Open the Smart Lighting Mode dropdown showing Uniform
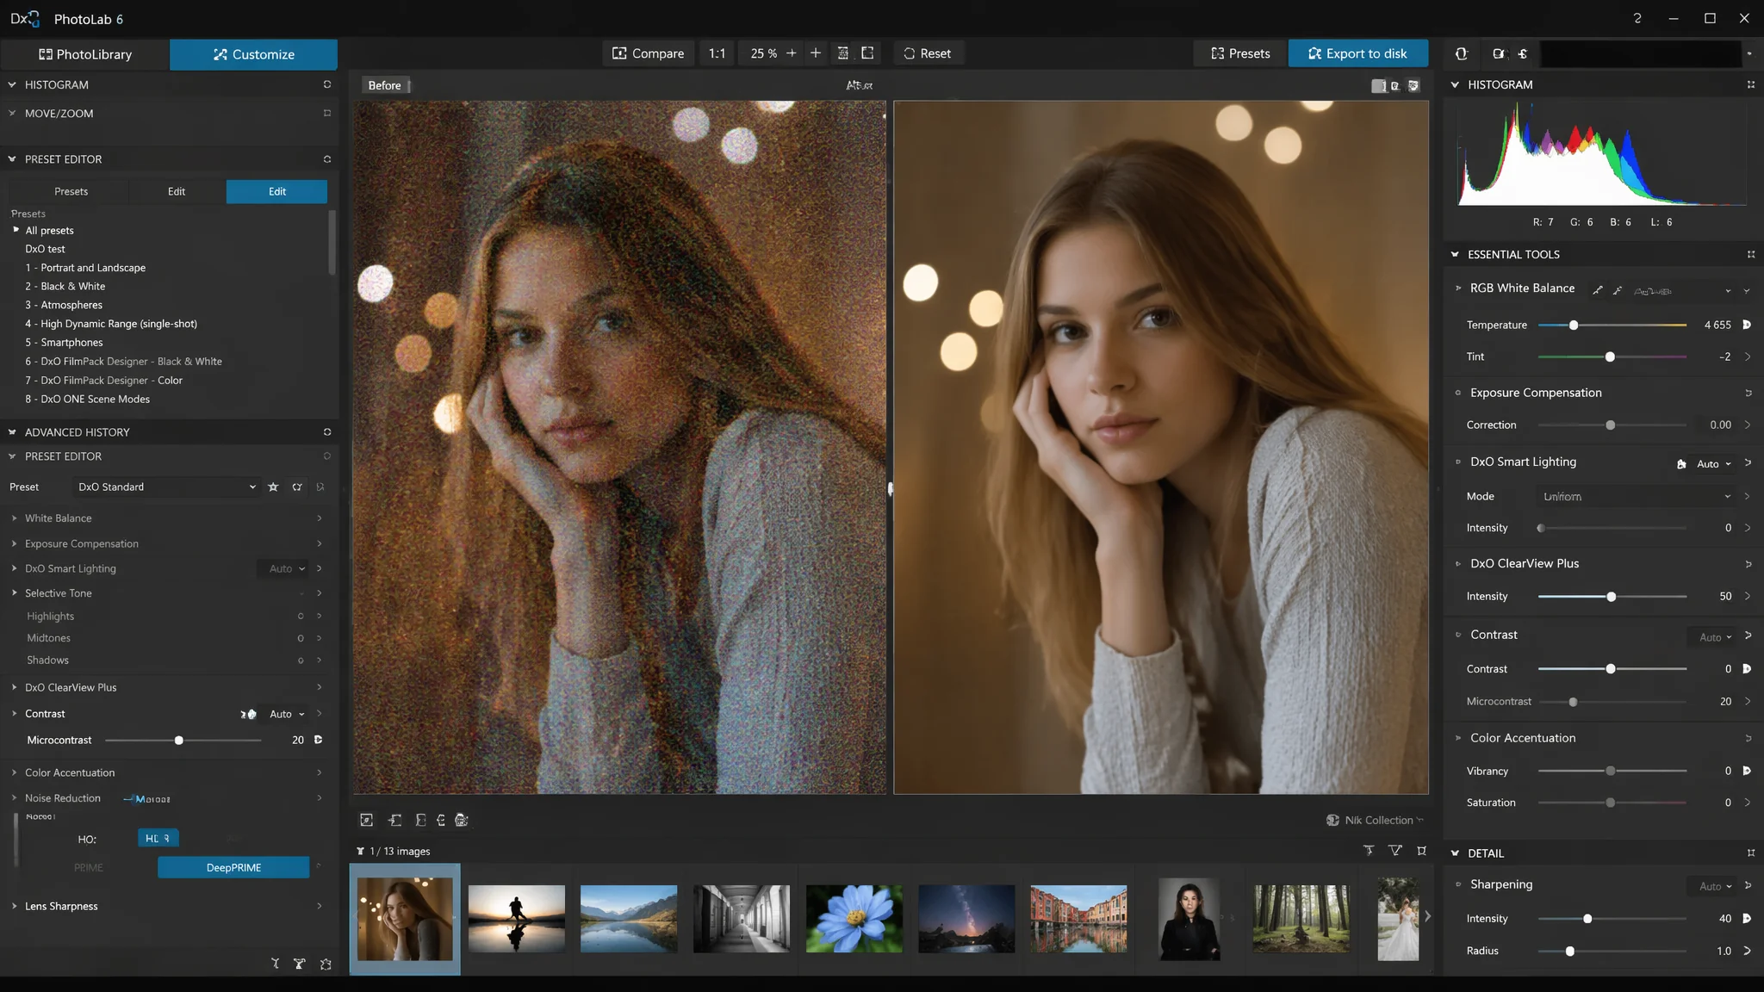The image size is (1764, 992). [x=1635, y=497]
